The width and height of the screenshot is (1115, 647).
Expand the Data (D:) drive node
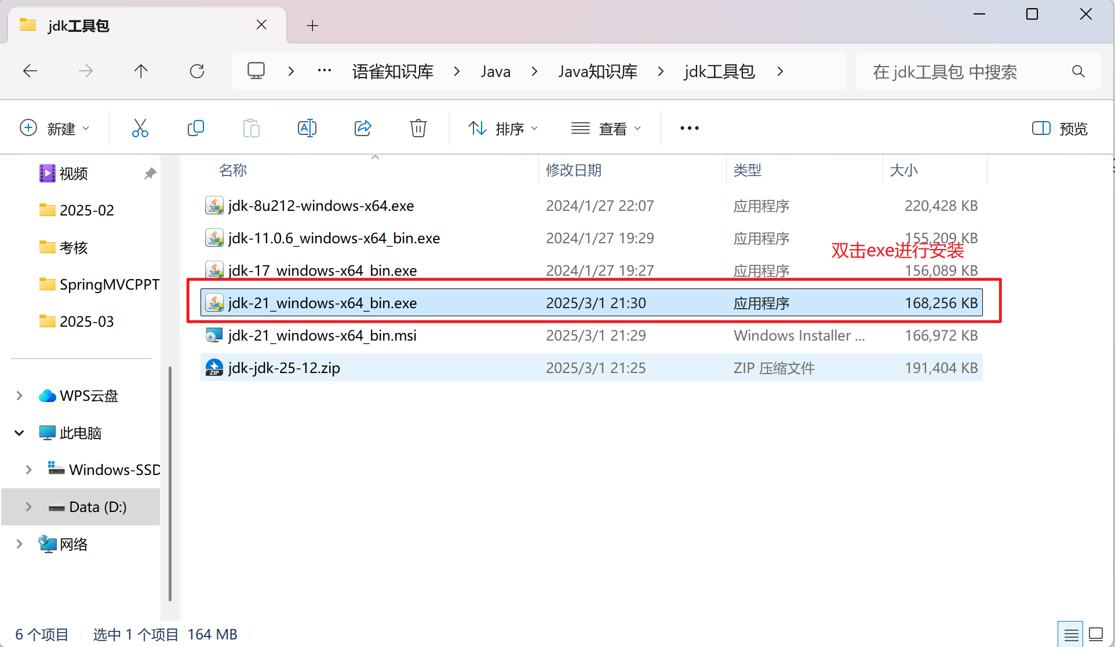point(28,507)
